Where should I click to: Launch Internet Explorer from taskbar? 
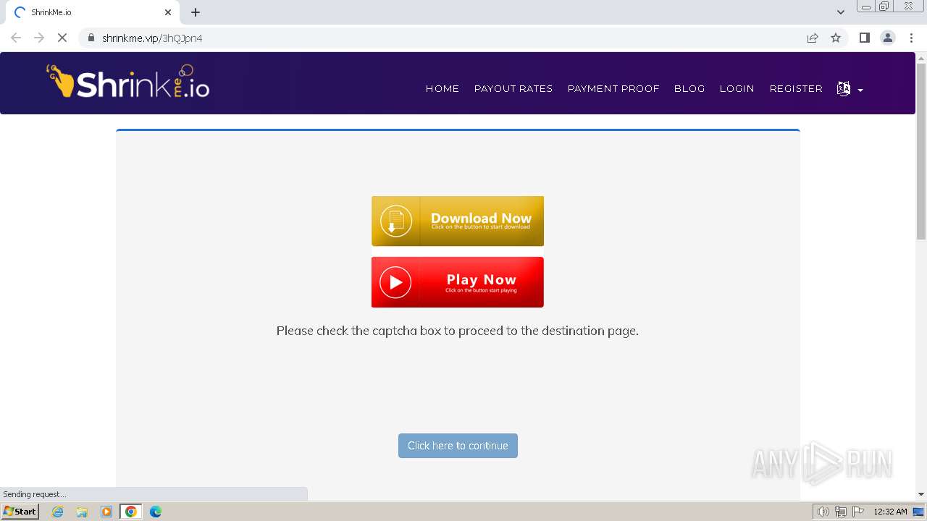pyautogui.click(x=58, y=512)
